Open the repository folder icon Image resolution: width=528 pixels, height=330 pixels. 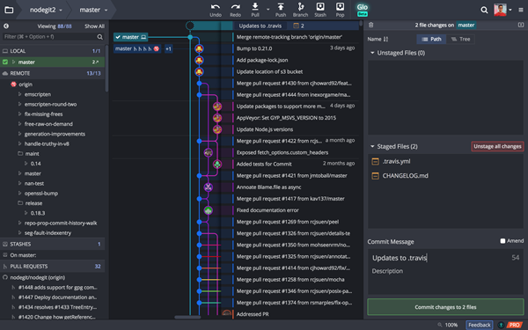click(x=9, y=10)
